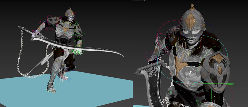The height and width of the screenshot is (107, 248).
Task: Select the helmet in the left viewport
Action: (69, 12)
